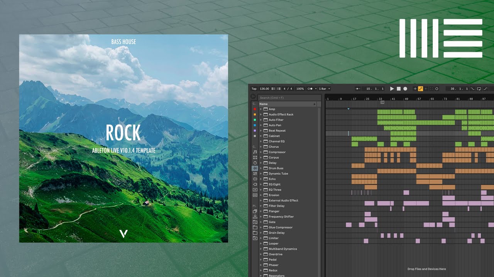This screenshot has width=494, height=277.
Task: Expand the Audio Effect Rack folder
Action: [x=261, y=115]
